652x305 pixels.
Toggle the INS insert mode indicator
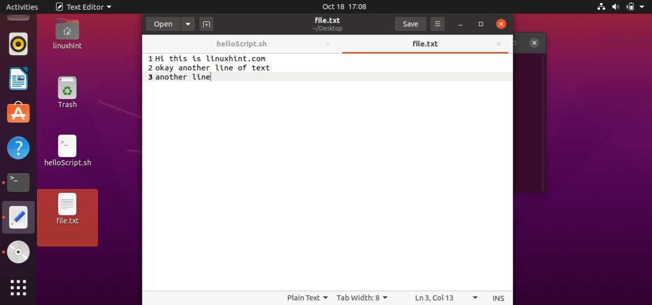tap(498, 298)
